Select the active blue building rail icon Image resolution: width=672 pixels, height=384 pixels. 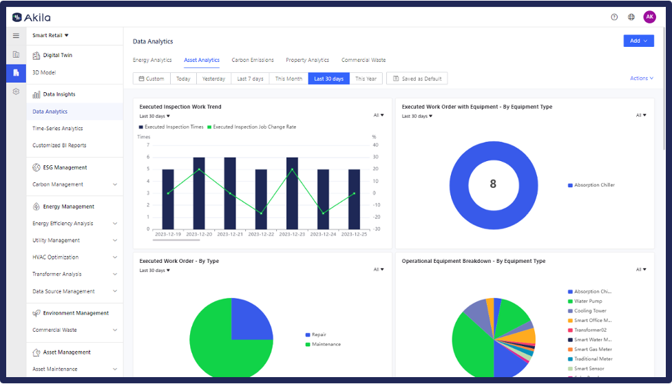pyautogui.click(x=17, y=73)
